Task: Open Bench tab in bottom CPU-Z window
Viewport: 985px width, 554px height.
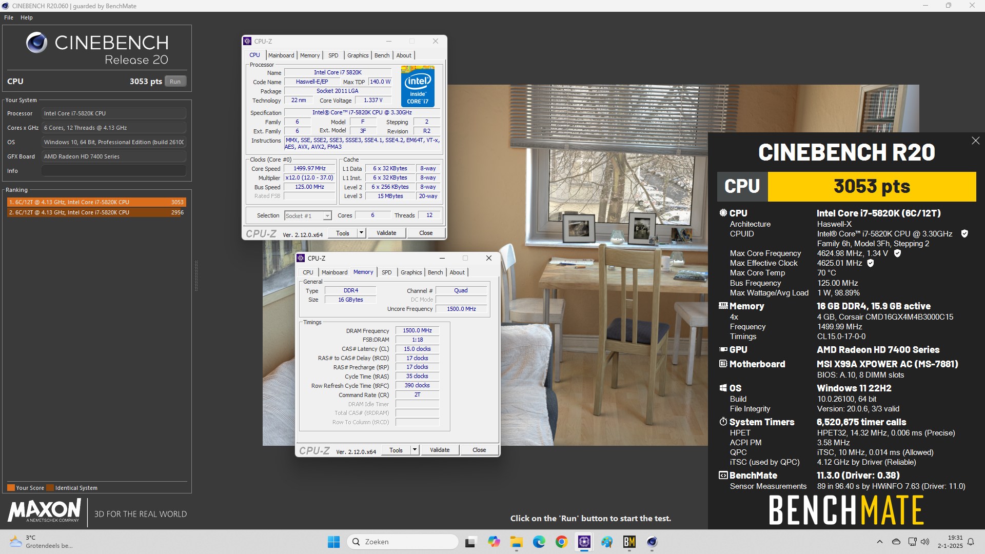Action: (435, 272)
